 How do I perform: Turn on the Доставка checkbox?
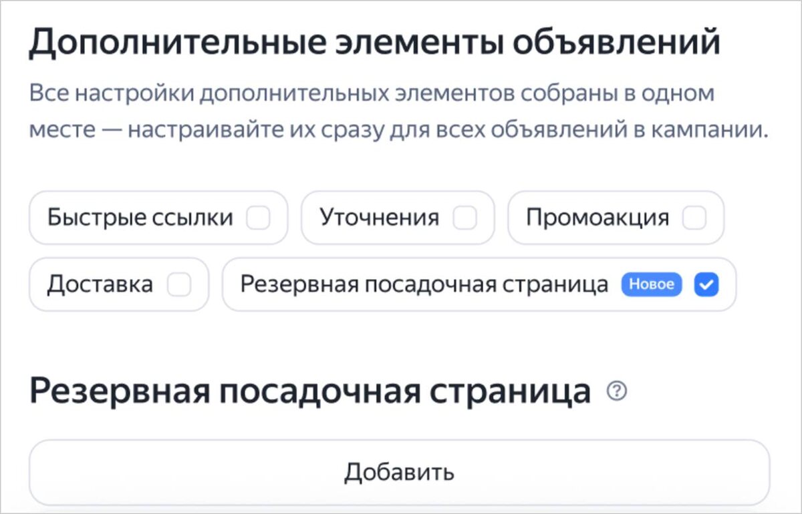click(x=179, y=285)
